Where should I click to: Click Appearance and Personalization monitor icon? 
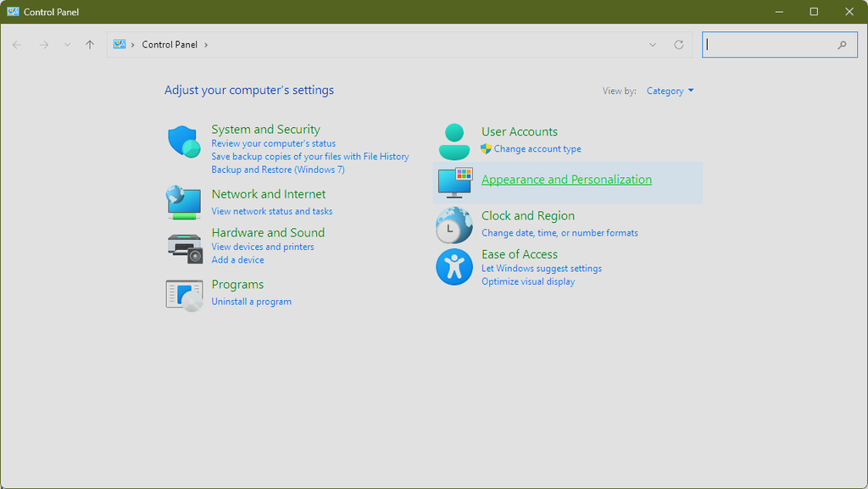455,182
